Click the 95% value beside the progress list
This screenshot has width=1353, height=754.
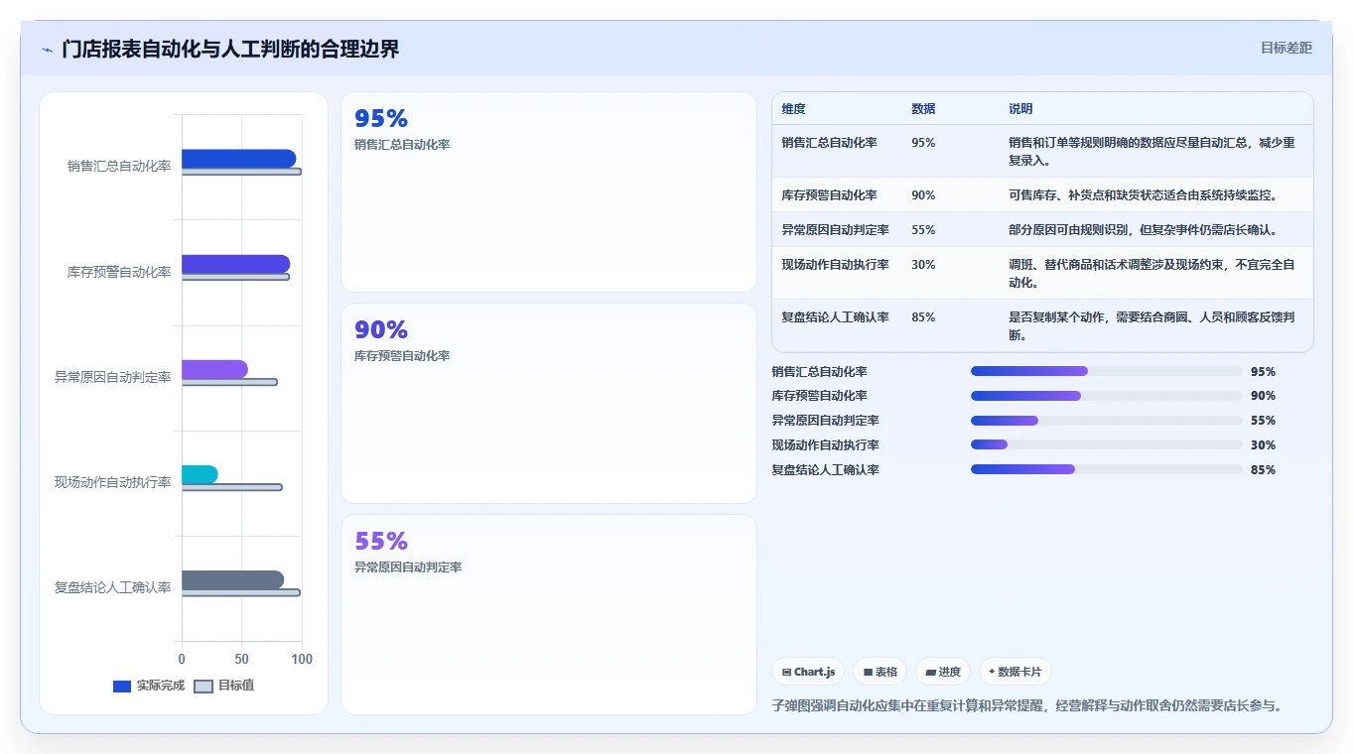[x=1263, y=372]
